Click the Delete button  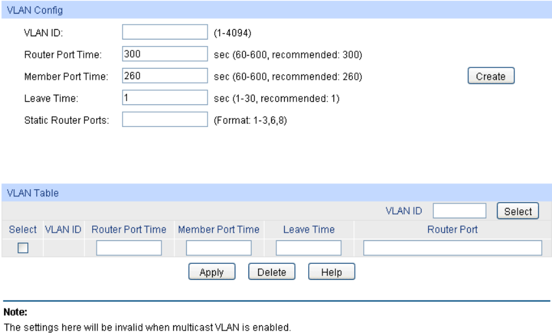pos(271,271)
